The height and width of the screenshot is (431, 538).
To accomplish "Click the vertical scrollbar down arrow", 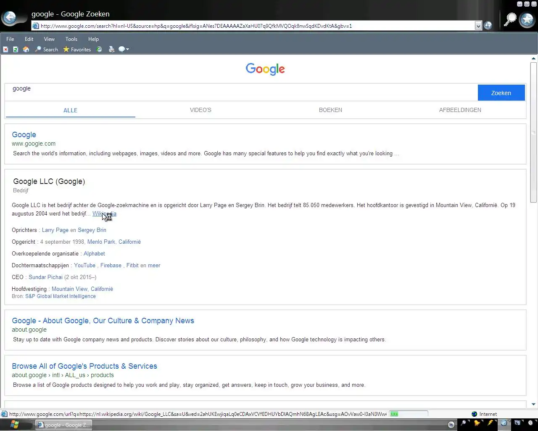I will pos(533,404).
